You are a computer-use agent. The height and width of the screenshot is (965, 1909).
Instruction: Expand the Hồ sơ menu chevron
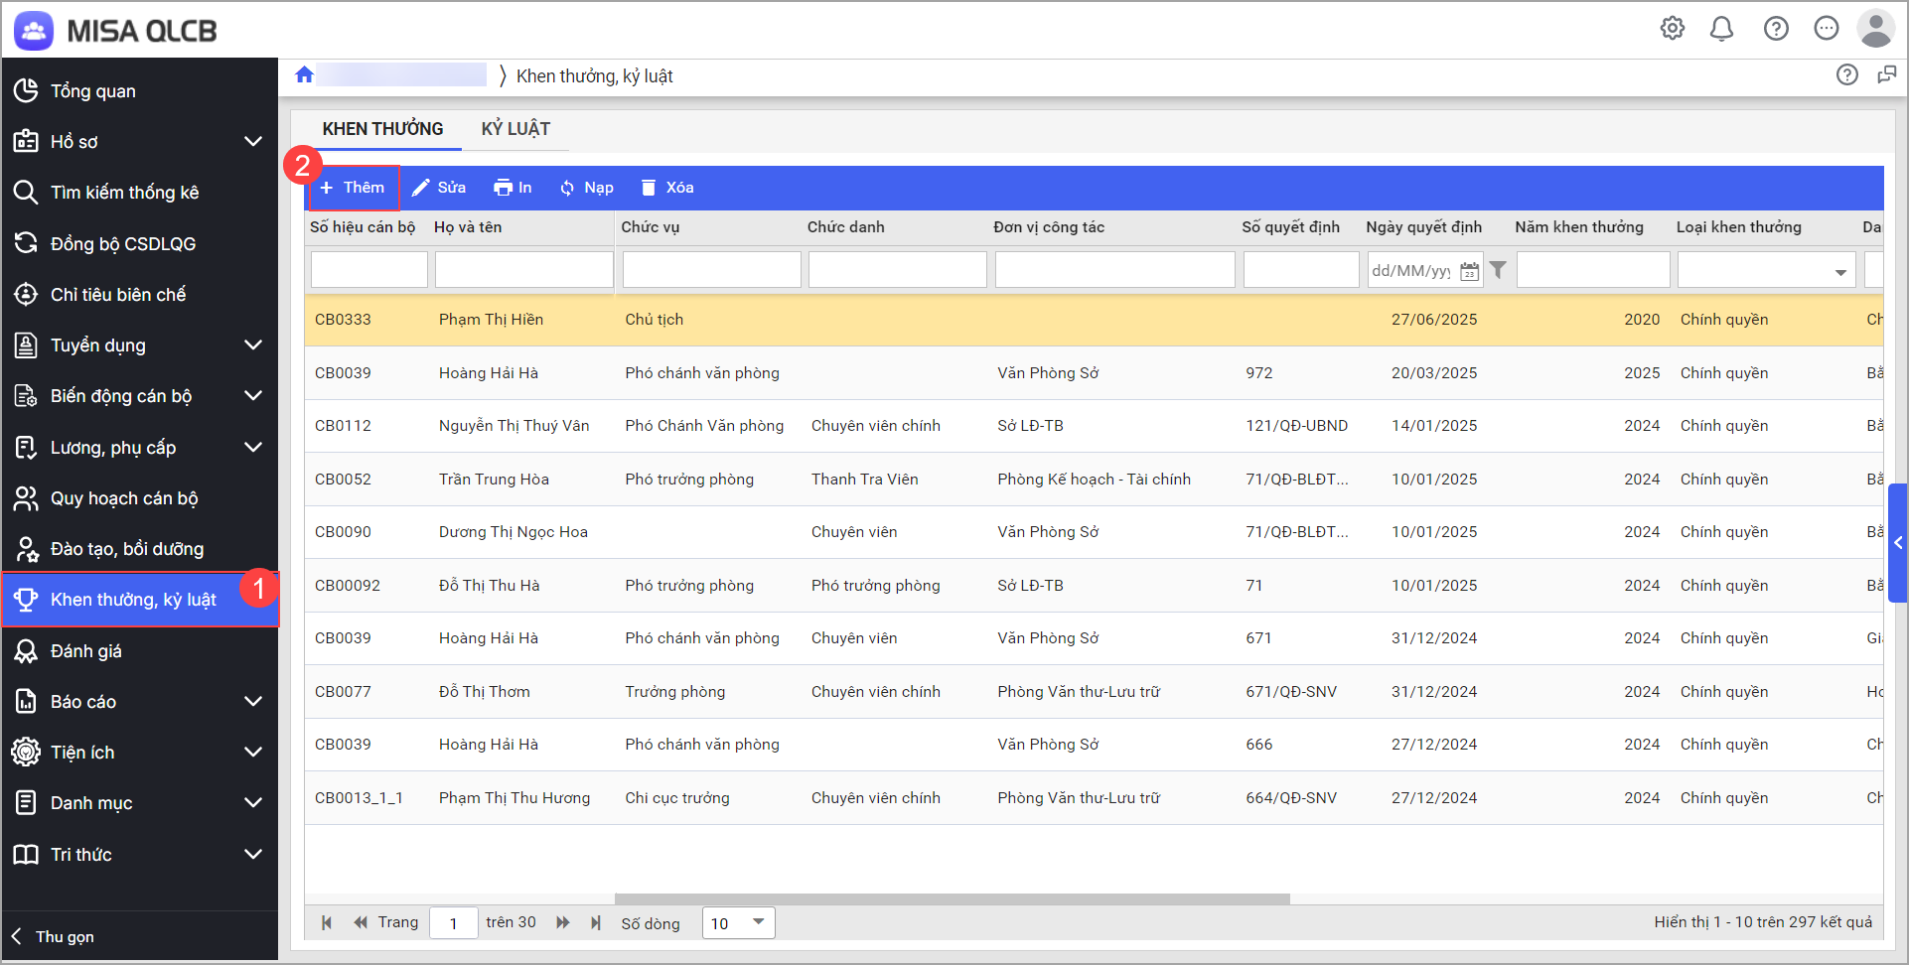(253, 141)
